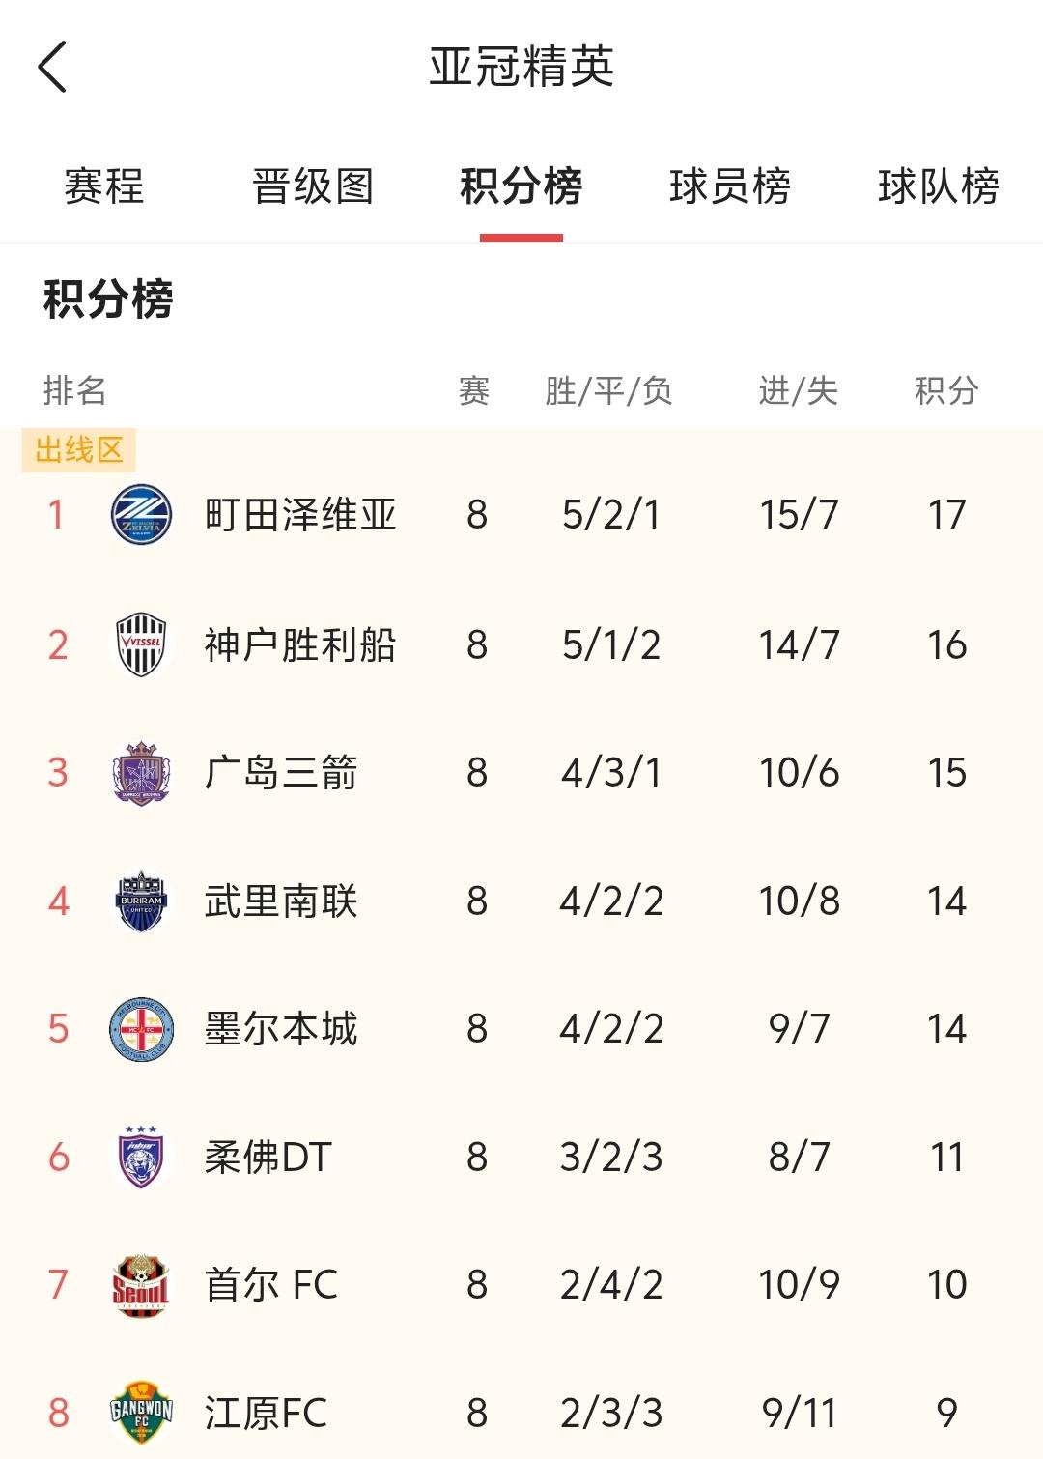This screenshot has width=1043, height=1459.
Task: View 武里南联 team page
Action: [281, 901]
